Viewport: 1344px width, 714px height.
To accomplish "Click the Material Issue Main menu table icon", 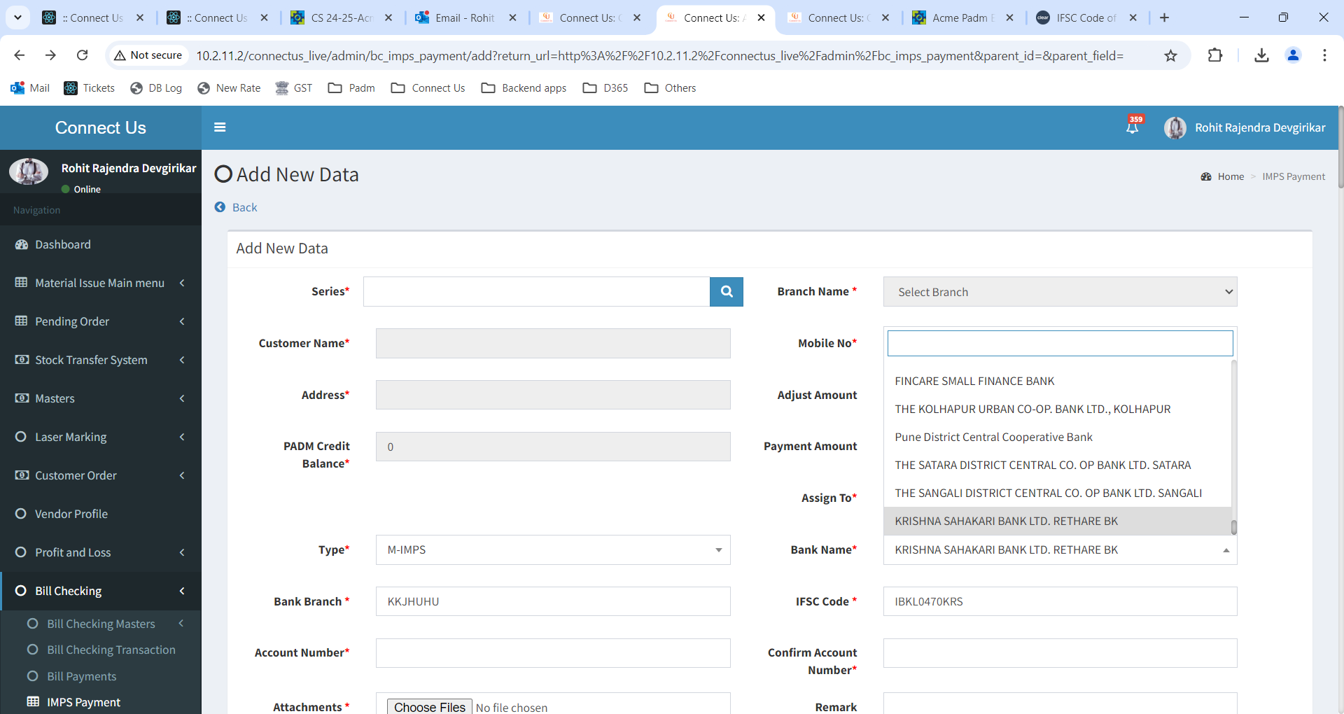I will tap(22, 283).
